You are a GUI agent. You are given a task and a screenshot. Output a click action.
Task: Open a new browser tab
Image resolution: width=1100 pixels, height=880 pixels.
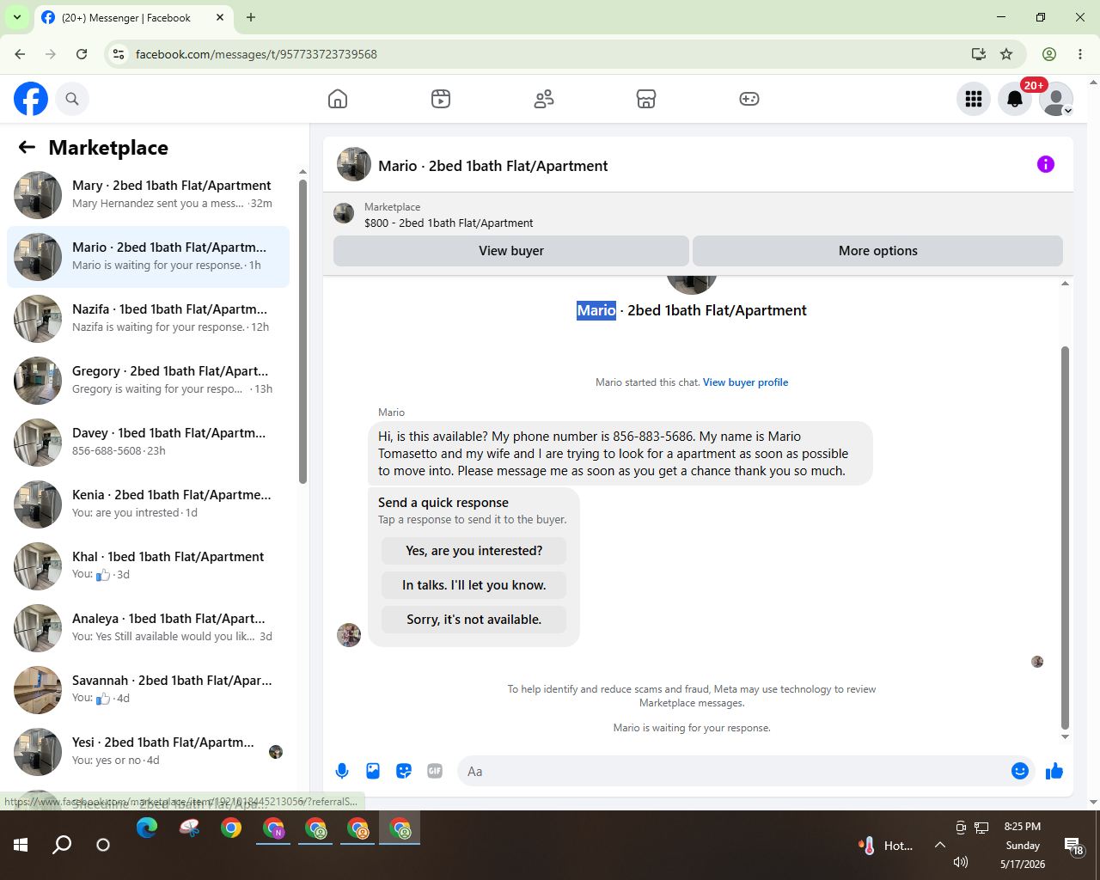251,17
